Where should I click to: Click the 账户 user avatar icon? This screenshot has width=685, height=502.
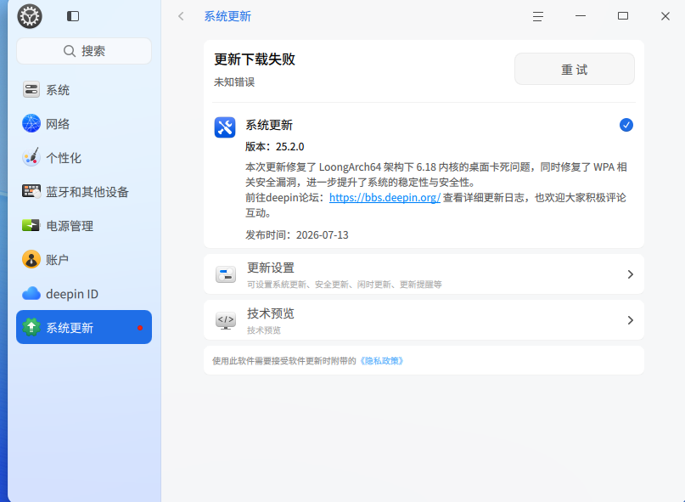31,259
